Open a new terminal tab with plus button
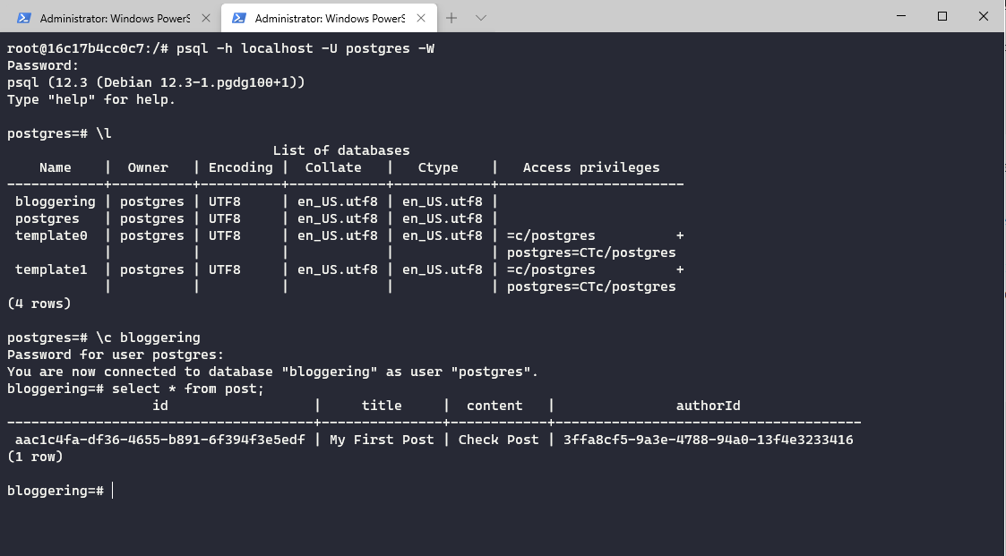The image size is (1006, 556). pos(451,18)
